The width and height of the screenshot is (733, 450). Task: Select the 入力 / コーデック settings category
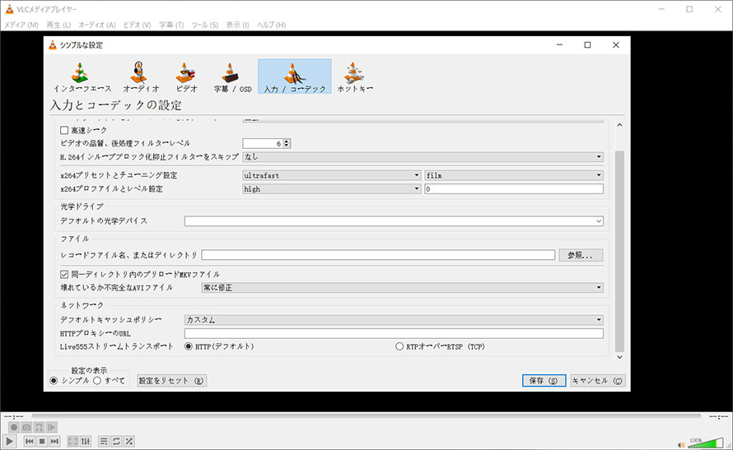295,77
